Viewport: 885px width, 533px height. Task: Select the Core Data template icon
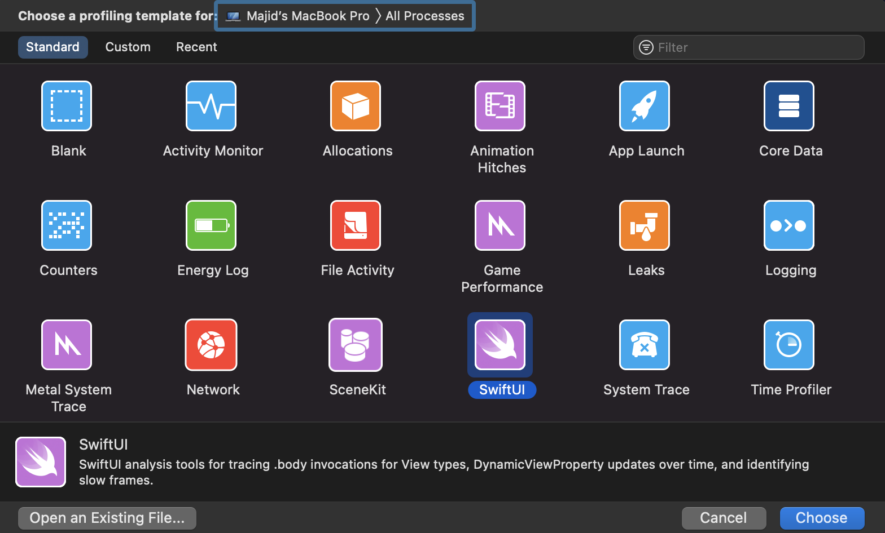pos(789,106)
